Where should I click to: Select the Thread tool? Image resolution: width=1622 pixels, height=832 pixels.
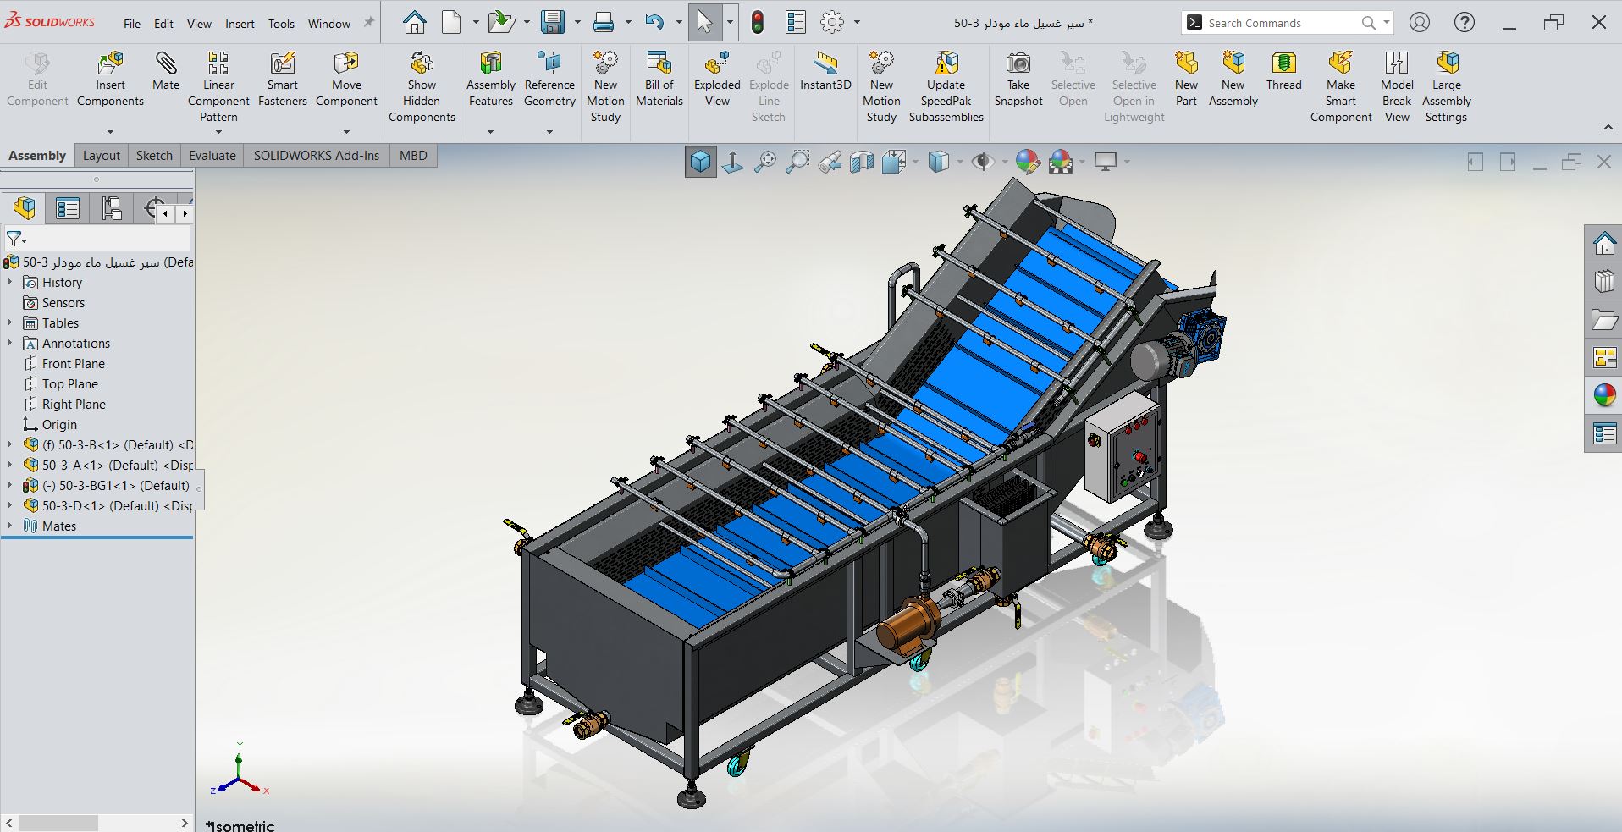tap(1284, 71)
